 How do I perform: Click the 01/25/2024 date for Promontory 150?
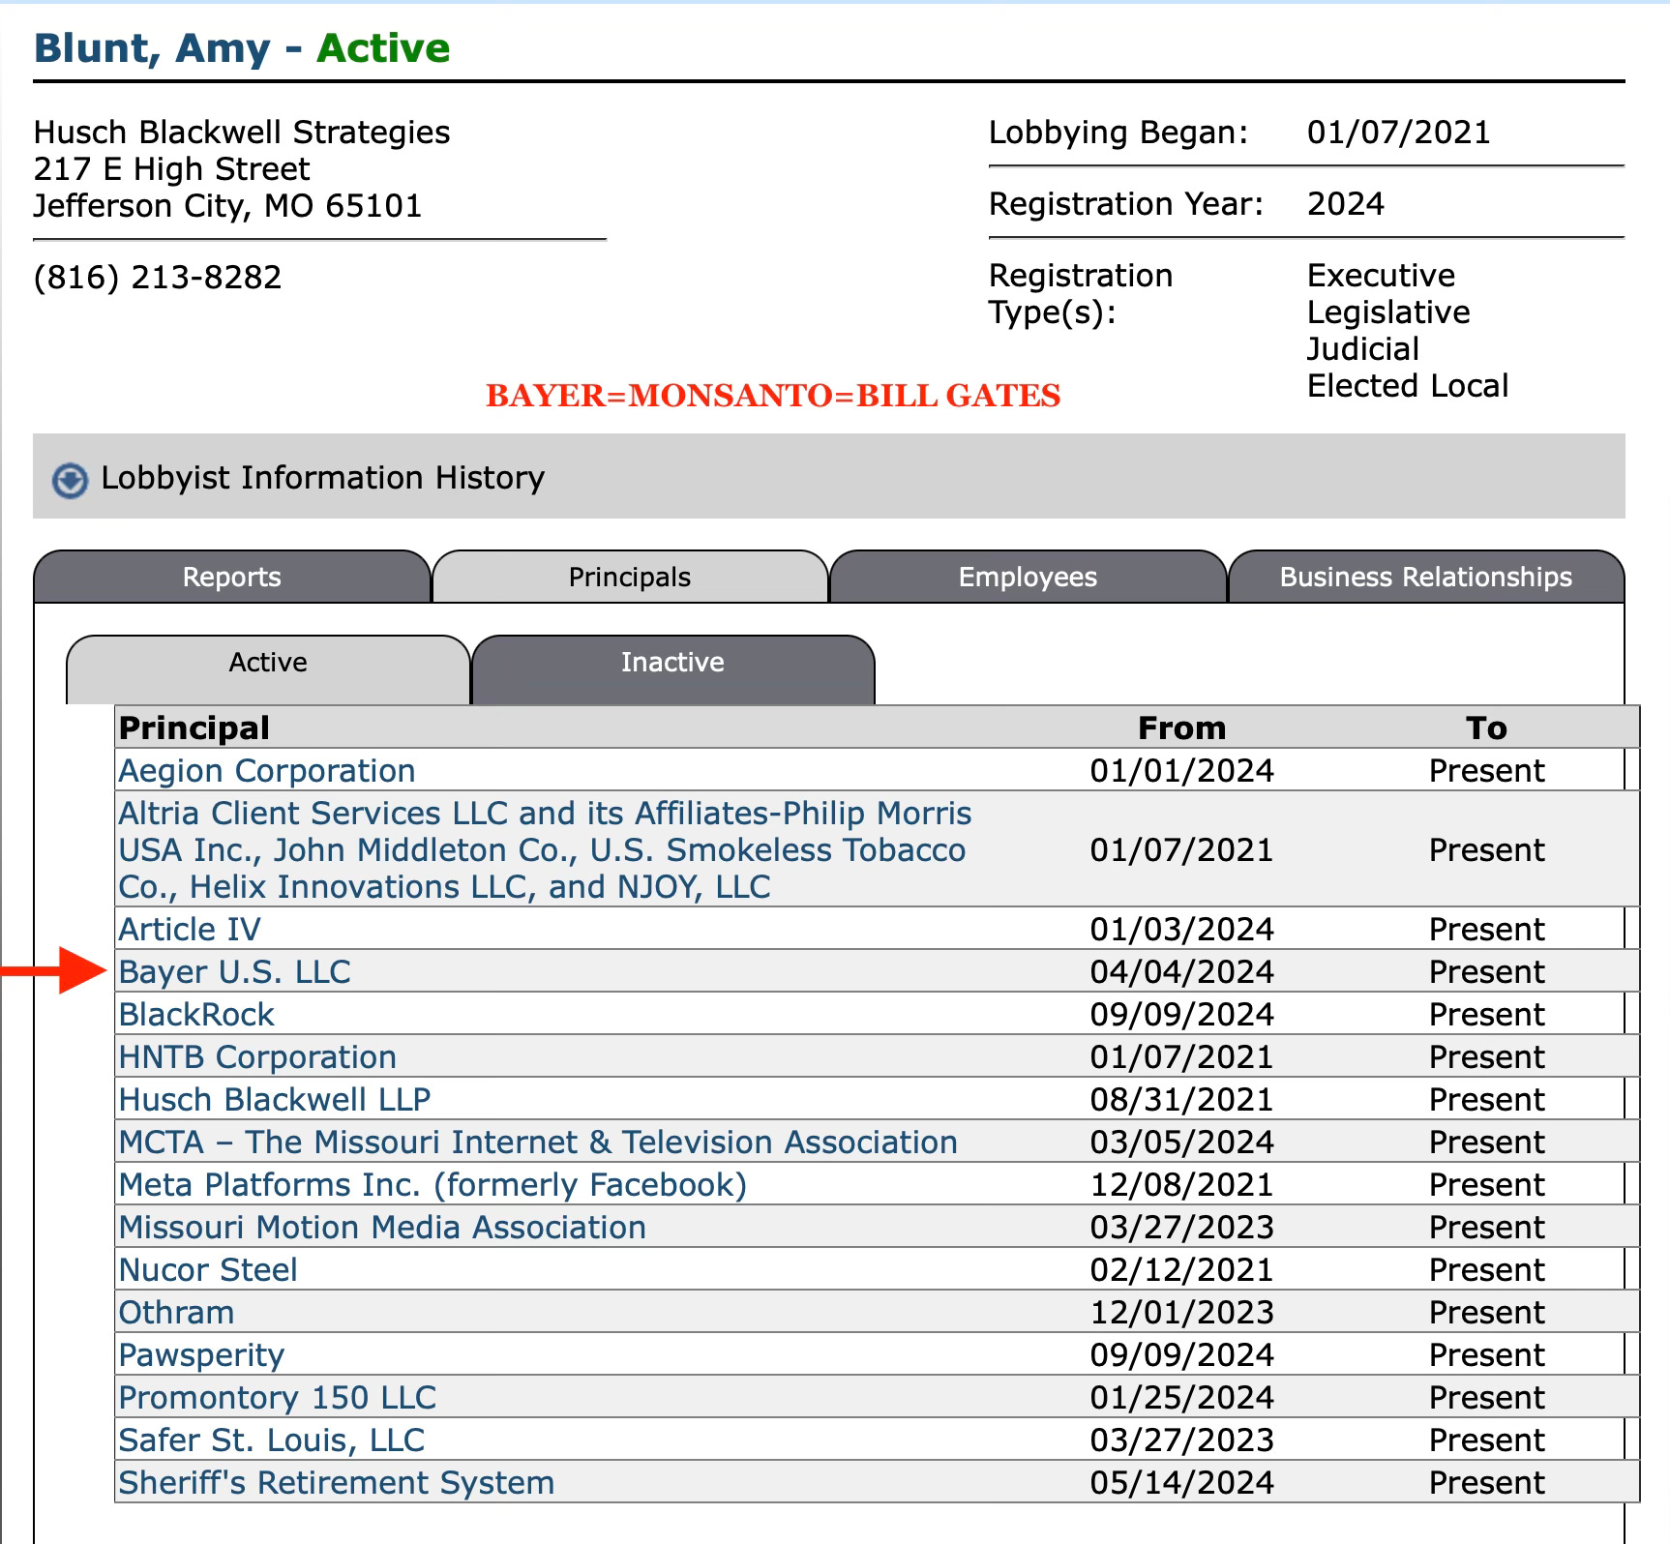1182,1398
